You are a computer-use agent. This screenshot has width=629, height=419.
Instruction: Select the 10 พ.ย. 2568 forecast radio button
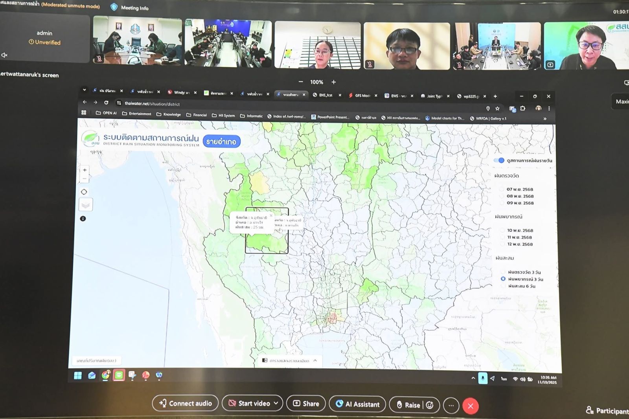click(502, 230)
